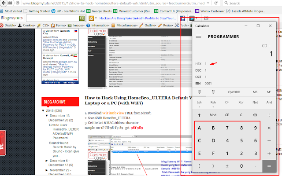The width and height of the screenshot is (282, 176).
Task: Click the backspace key in calculator
Action: [255, 115]
